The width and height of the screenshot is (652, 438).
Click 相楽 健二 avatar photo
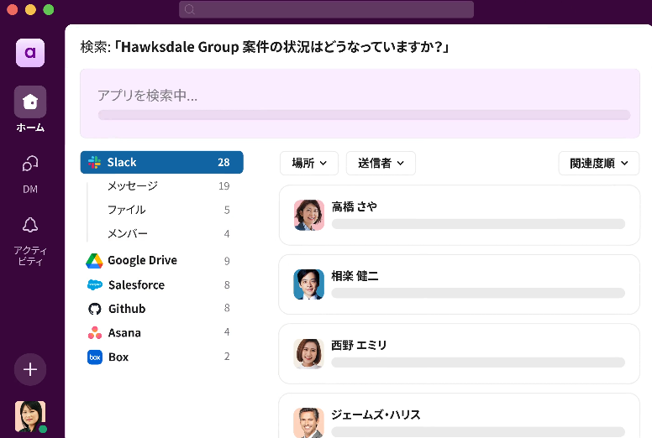(x=309, y=284)
